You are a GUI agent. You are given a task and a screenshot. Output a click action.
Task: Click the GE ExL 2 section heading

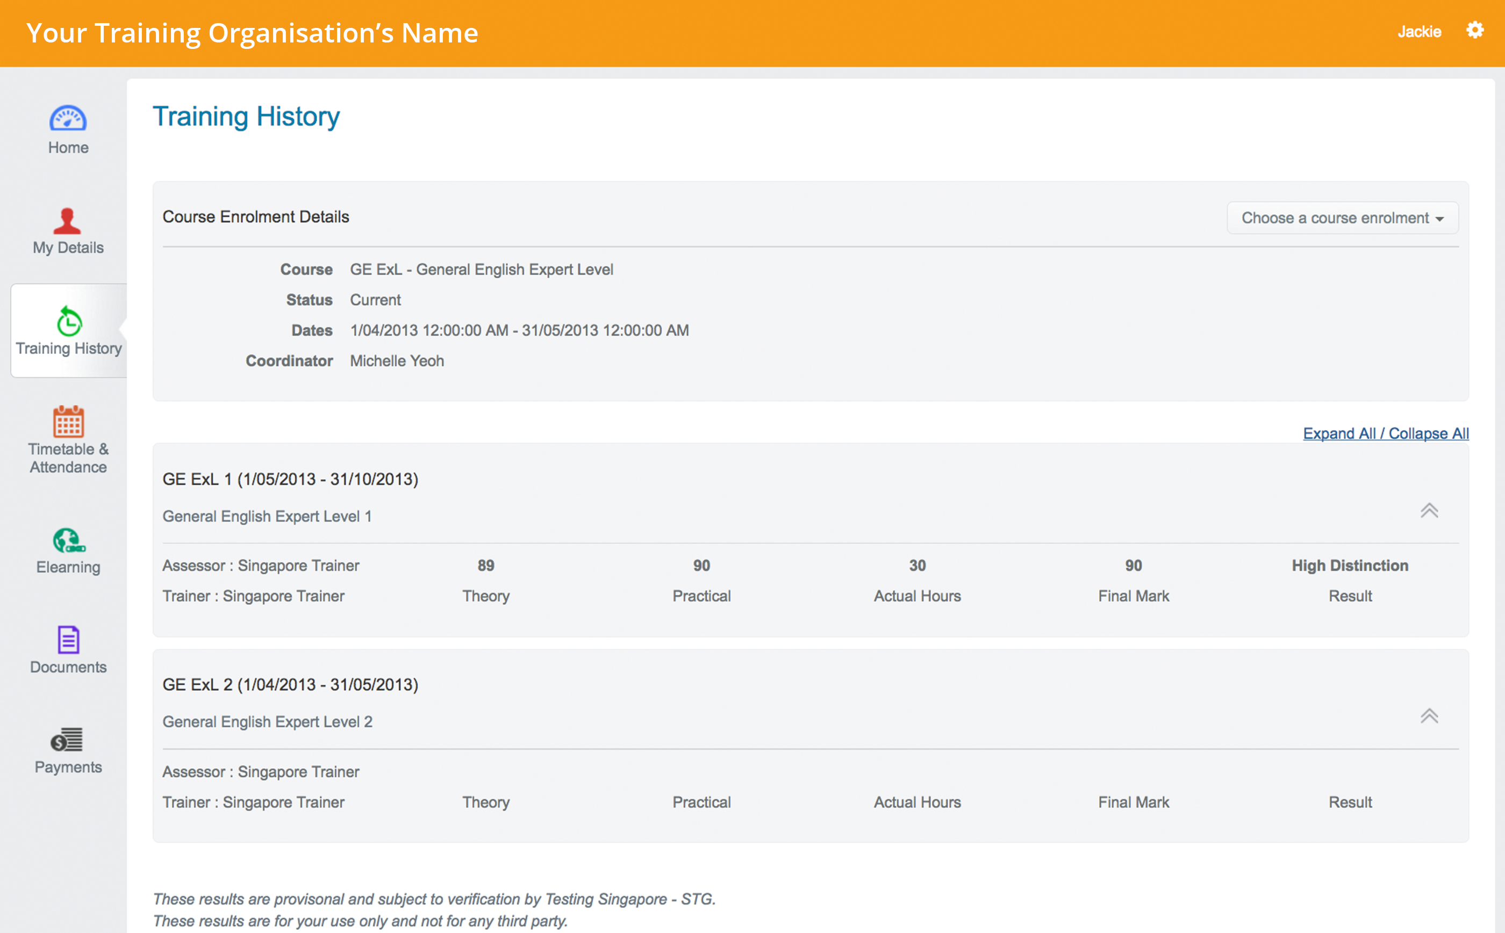coord(291,684)
